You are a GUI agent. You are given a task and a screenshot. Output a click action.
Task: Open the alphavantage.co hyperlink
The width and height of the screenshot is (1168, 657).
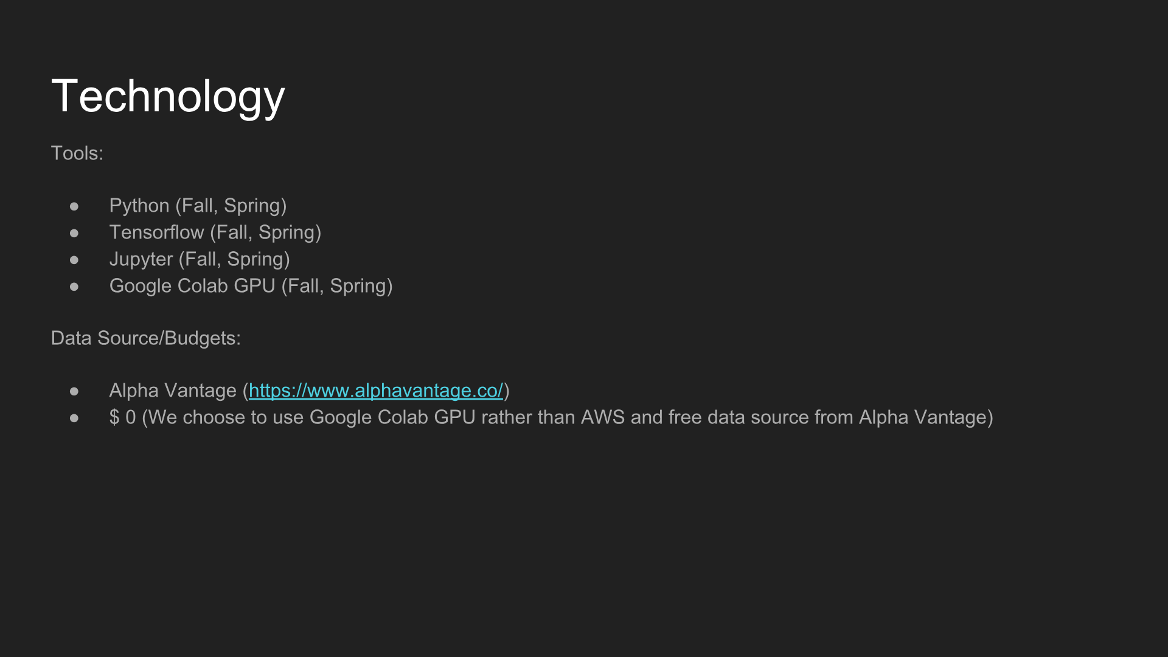[376, 391]
